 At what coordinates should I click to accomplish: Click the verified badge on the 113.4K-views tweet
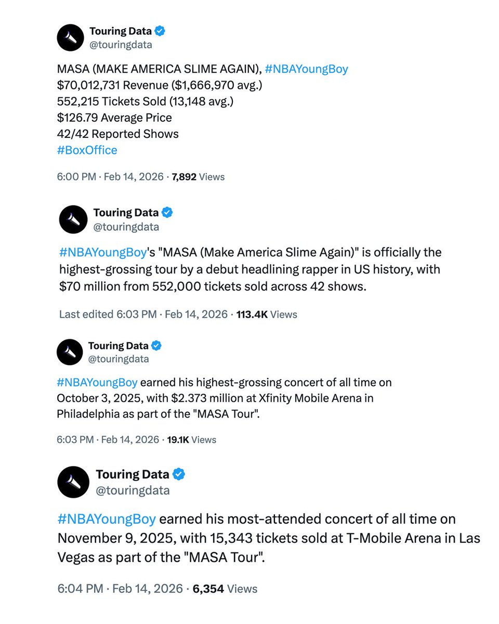tap(167, 212)
